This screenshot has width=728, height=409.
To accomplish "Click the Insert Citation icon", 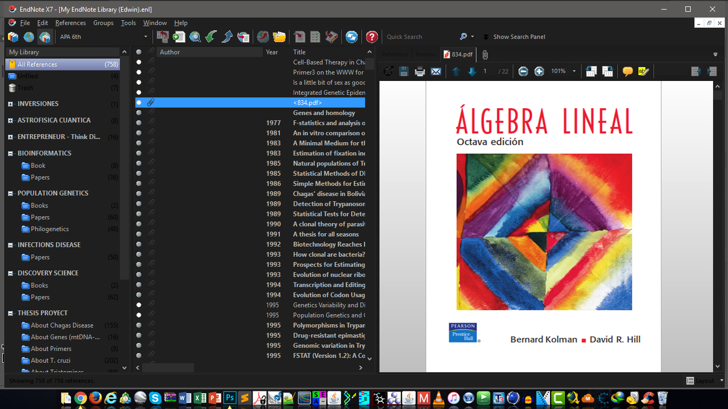I will [x=299, y=37].
